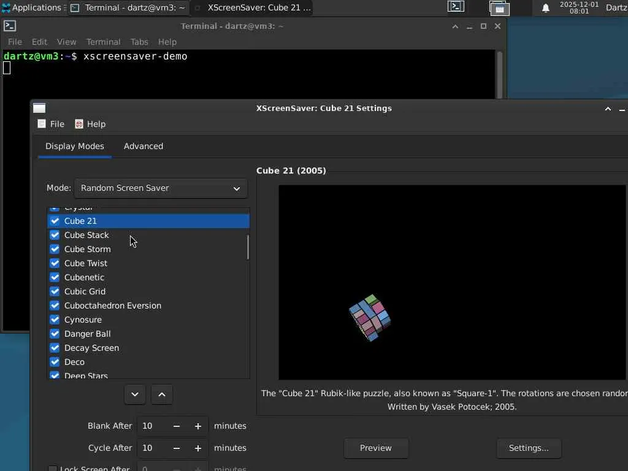Click the Blank After value field
Screen dimensions: 628x471
click(153, 426)
